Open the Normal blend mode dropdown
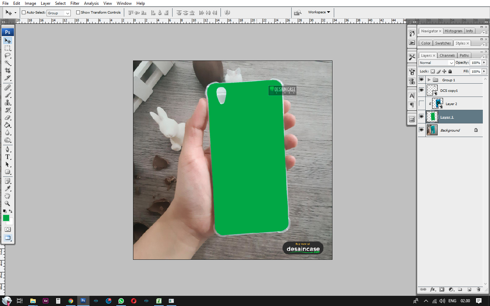 pyautogui.click(x=436, y=63)
